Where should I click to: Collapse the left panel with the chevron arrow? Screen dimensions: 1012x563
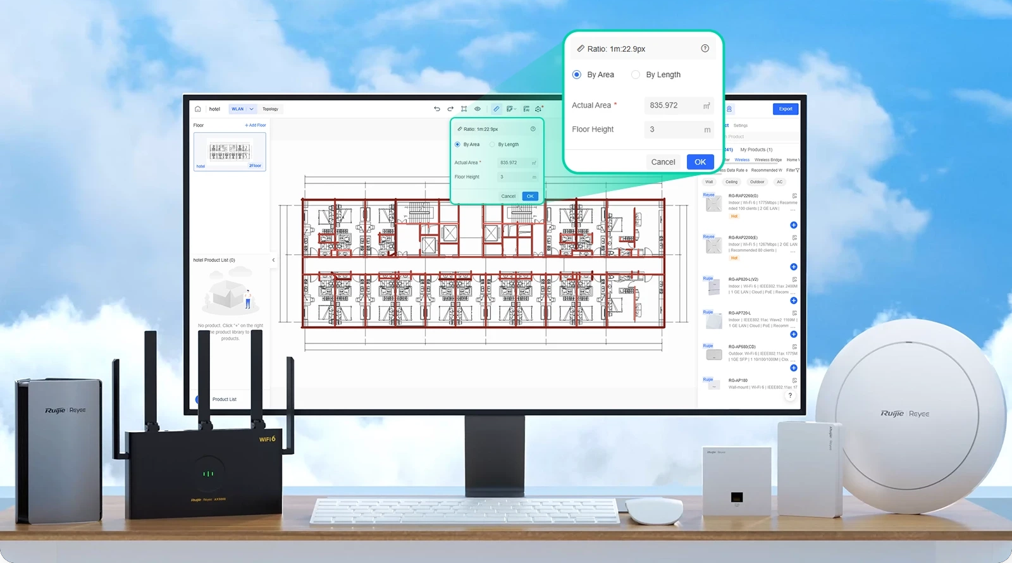click(x=273, y=260)
